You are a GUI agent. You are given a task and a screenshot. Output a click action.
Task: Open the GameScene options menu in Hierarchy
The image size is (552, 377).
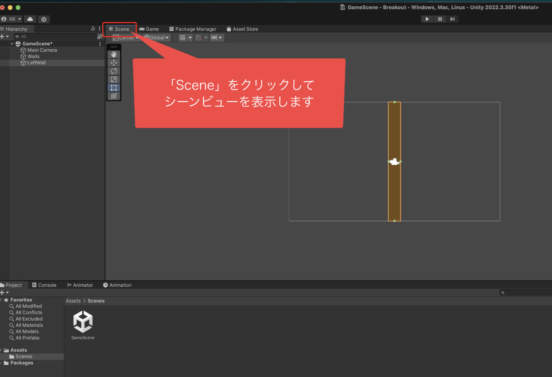tap(100, 44)
